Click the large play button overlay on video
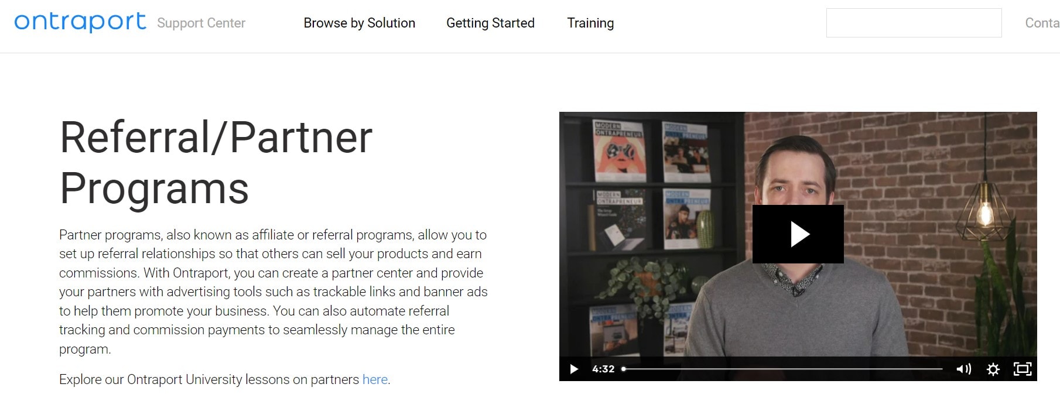Image resolution: width=1060 pixels, height=401 pixels. coord(798,234)
